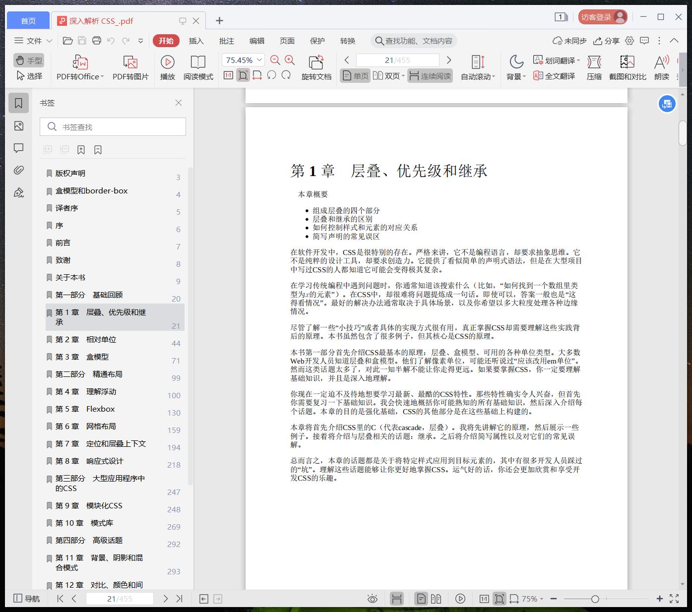Open the signature panel in sidebar
The image size is (692, 612).
(x=19, y=193)
